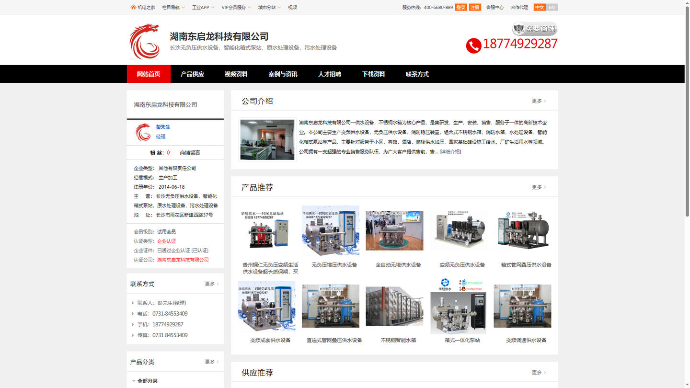Open the 工业APP dropdown

(203, 7)
